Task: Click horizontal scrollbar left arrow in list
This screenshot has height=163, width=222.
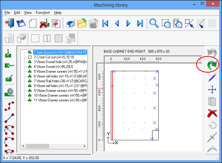Action: pos(23,146)
